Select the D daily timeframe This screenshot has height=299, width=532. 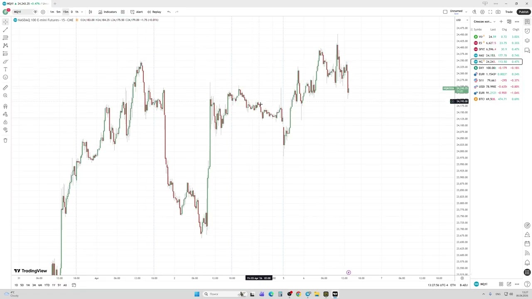coord(71,12)
